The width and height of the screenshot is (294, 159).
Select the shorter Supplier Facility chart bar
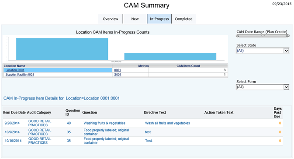coord(170,57)
